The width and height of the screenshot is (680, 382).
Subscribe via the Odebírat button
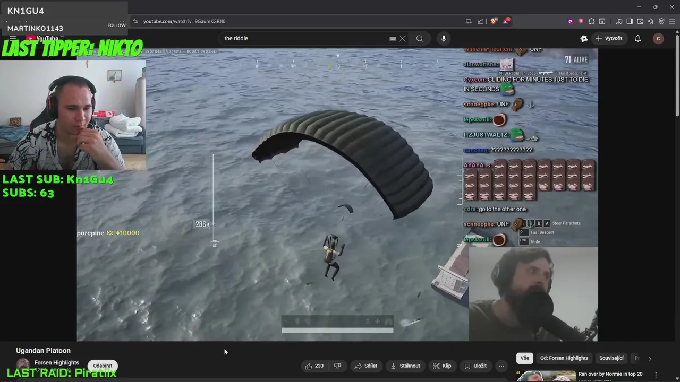tap(103, 366)
